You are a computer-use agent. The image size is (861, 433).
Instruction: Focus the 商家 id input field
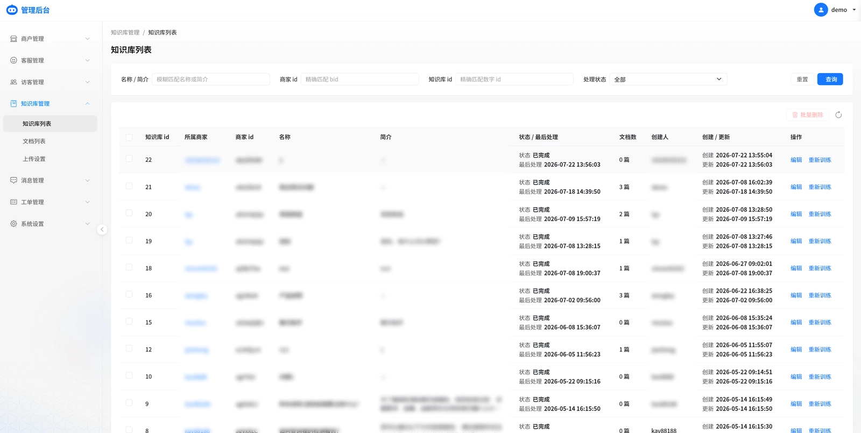pyautogui.click(x=359, y=79)
